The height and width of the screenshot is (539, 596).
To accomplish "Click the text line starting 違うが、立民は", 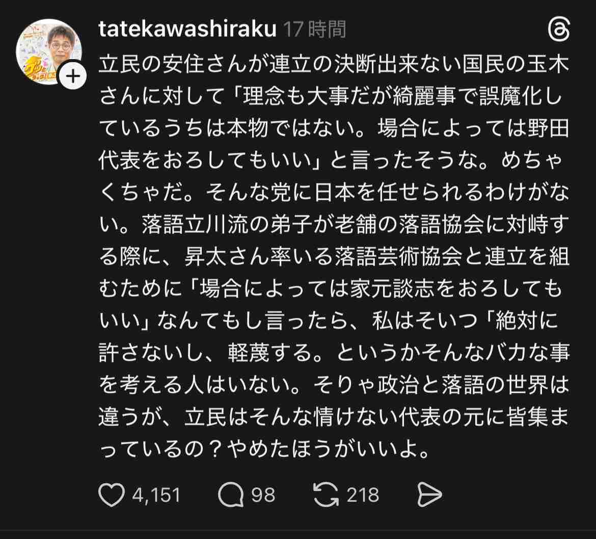I will (x=334, y=418).
